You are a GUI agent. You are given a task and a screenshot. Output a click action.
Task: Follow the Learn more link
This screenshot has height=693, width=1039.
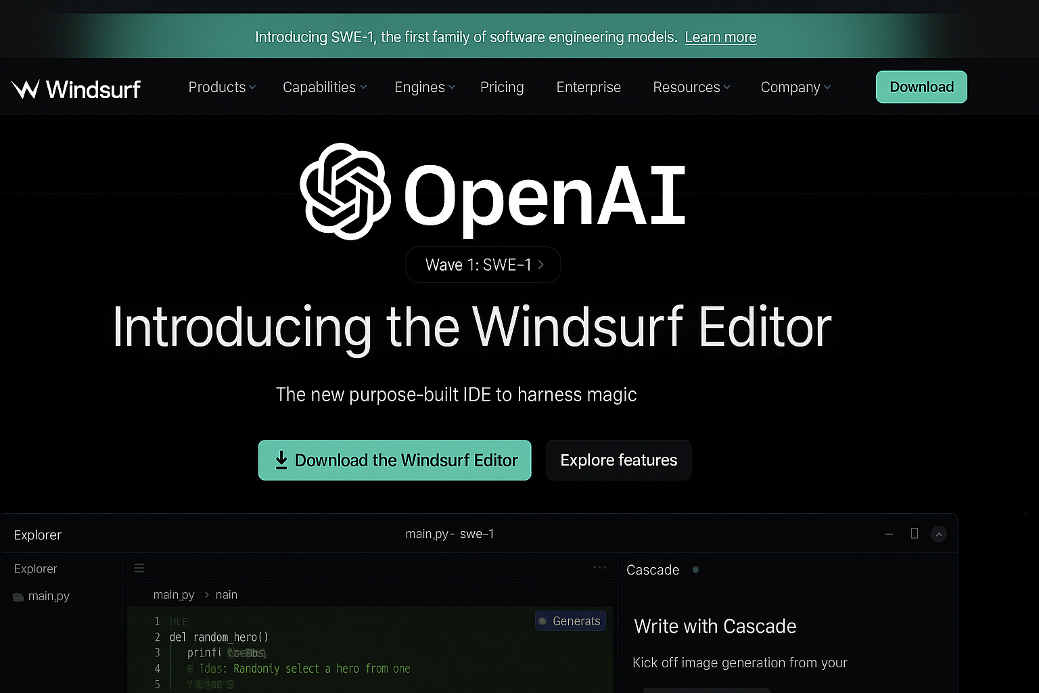720,37
